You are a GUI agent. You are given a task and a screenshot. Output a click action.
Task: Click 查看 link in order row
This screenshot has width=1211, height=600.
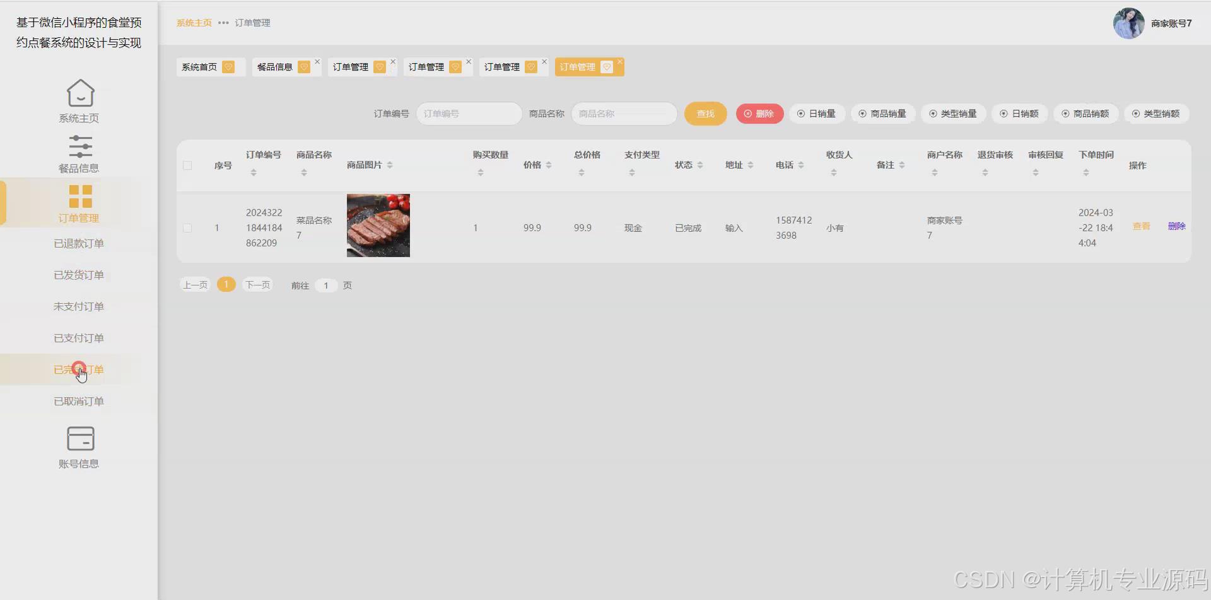click(1142, 226)
